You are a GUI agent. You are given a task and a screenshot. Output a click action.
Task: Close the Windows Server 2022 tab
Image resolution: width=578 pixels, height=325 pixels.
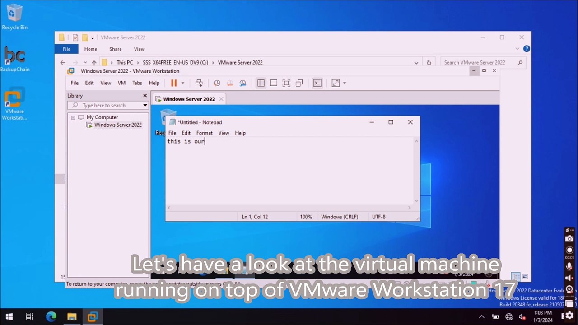pyautogui.click(x=221, y=99)
